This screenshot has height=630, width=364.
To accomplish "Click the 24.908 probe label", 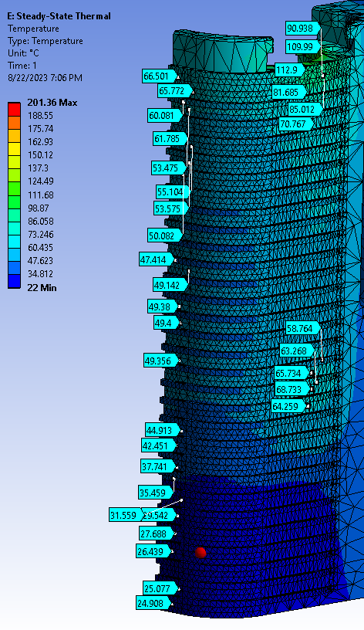I will tap(153, 604).
